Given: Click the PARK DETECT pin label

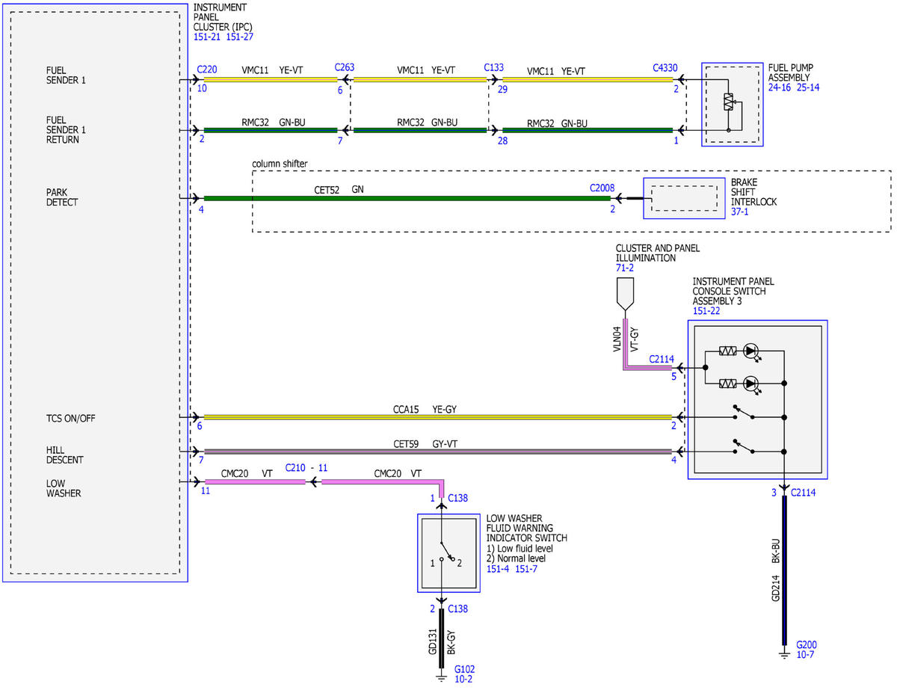Looking at the screenshot, I should tap(61, 197).
